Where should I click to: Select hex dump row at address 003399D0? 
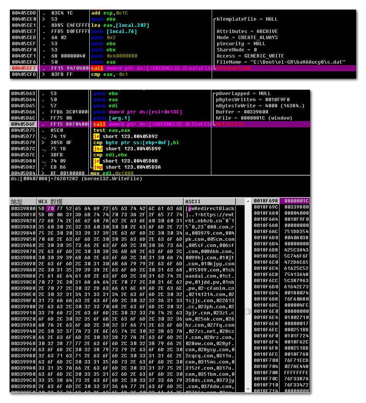123,386
